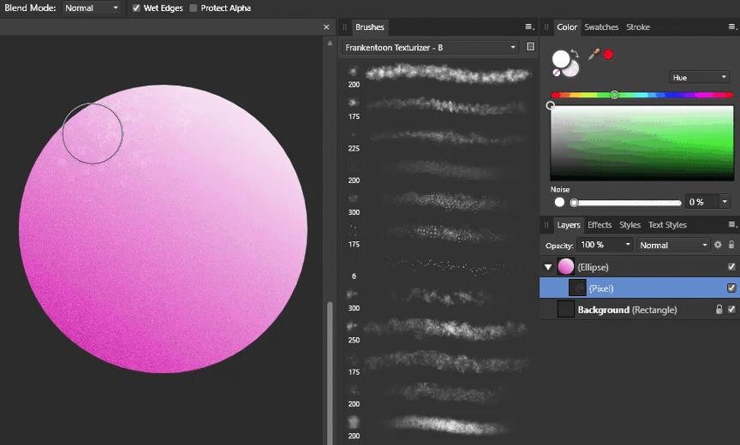
Task: Click the brush list view icon
Action: tap(530, 47)
